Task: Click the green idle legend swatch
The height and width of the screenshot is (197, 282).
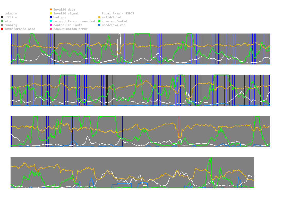Action: (2, 21)
